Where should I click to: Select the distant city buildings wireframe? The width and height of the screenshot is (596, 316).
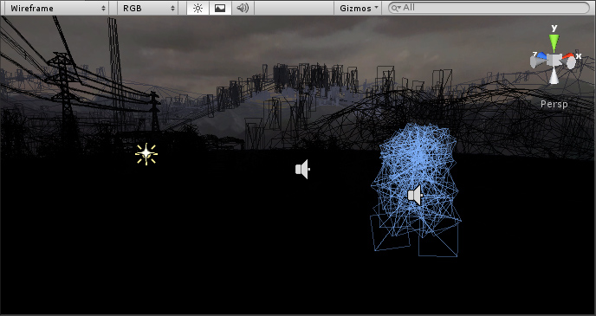(x=312, y=81)
